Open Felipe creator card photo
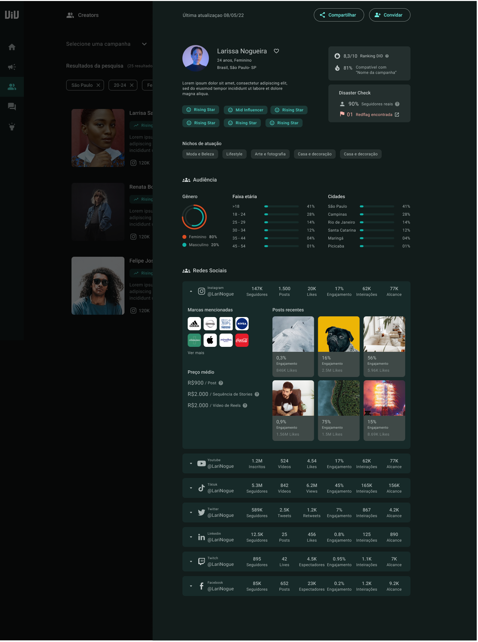 point(98,286)
